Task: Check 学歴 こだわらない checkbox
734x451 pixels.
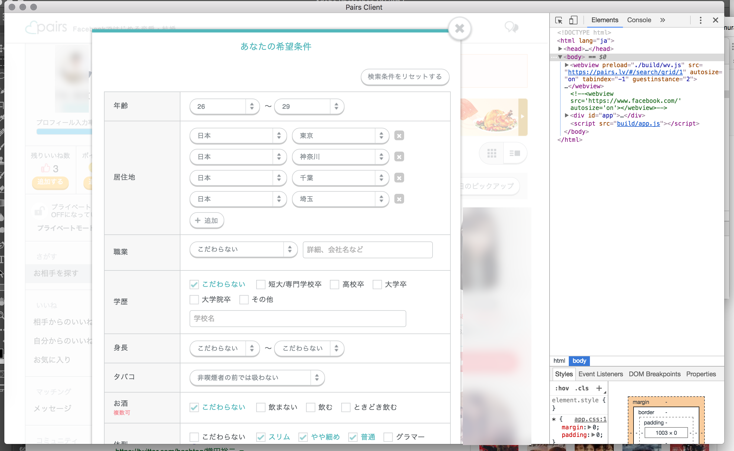Action: click(194, 284)
